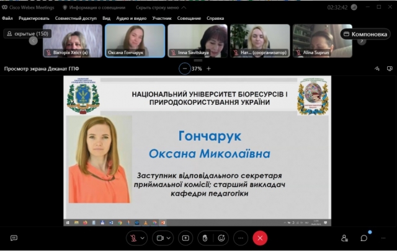Open the Редактировать menu
Image resolution: width=397 pixels, height=251 pixels.
click(x=34, y=18)
